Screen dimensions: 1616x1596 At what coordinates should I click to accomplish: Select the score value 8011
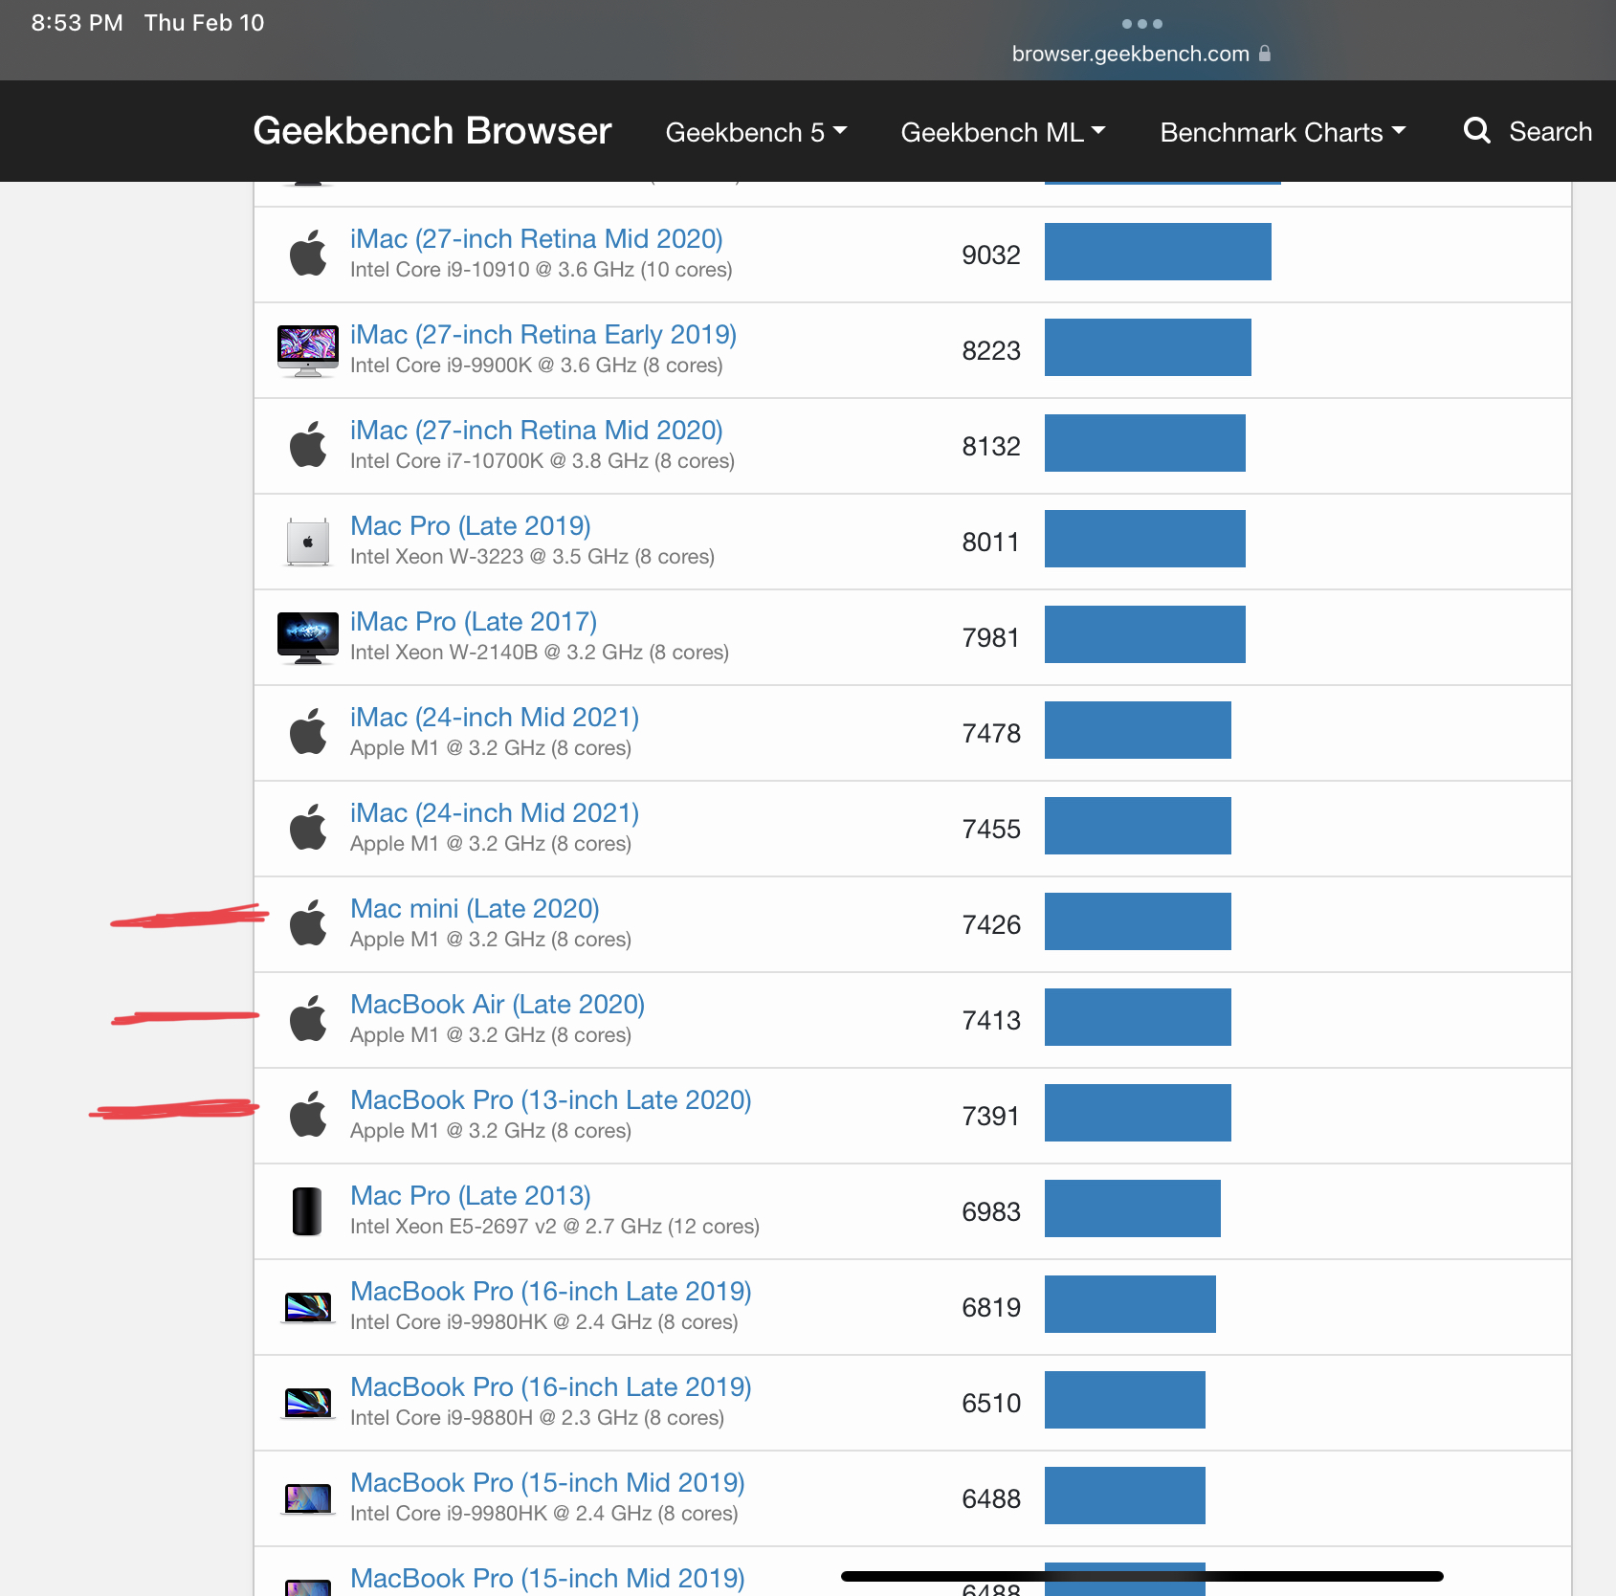(991, 542)
